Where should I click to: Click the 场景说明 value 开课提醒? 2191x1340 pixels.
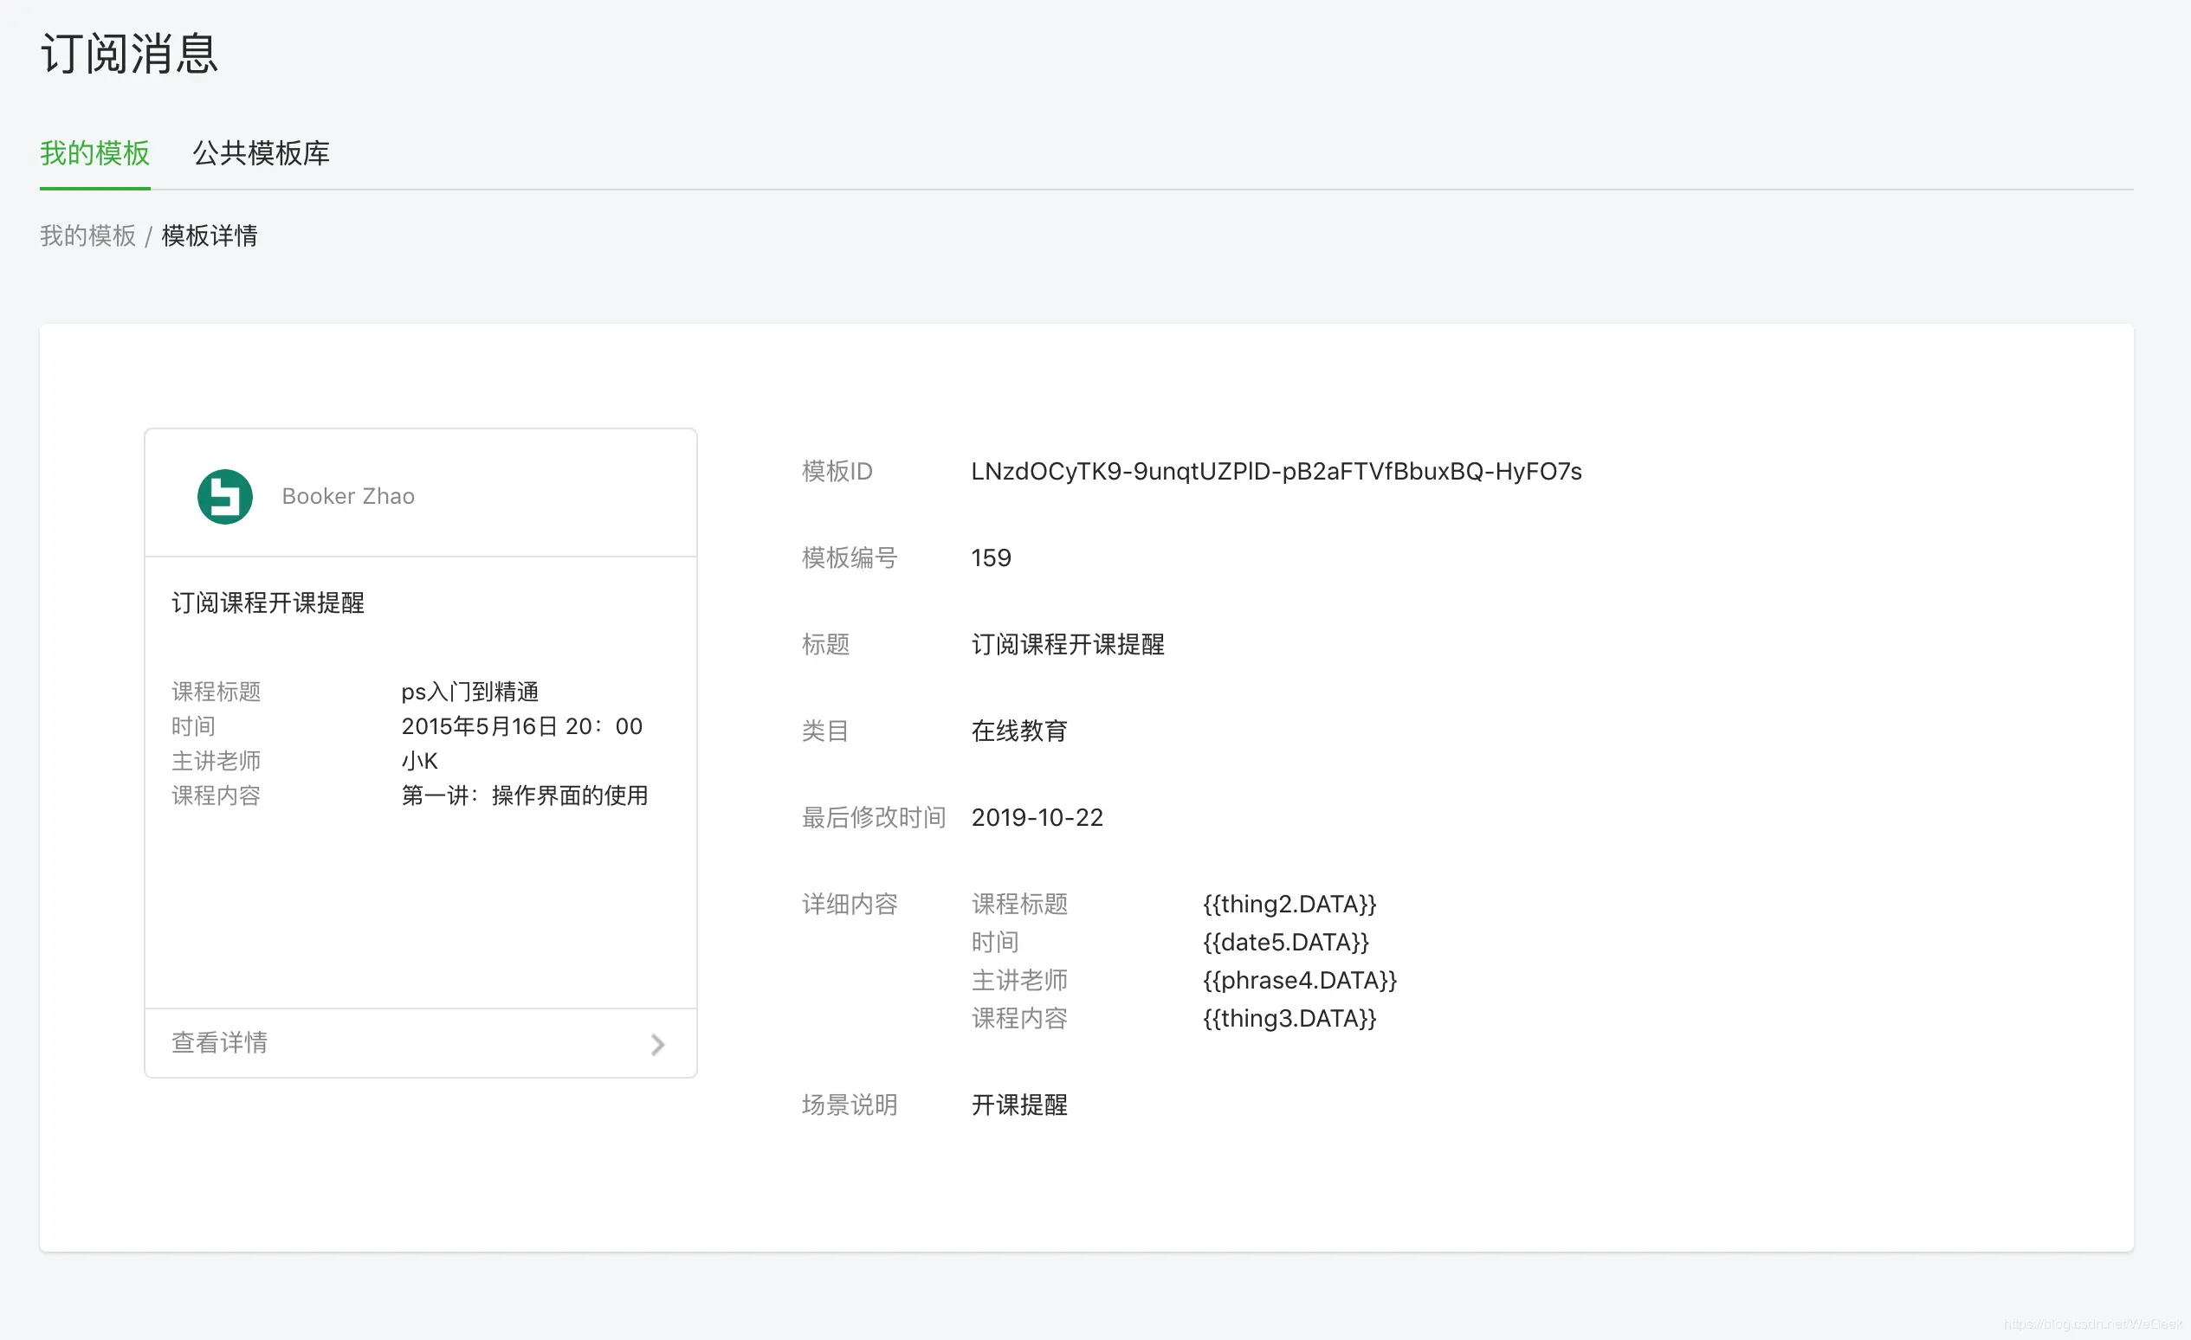coord(1018,1105)
